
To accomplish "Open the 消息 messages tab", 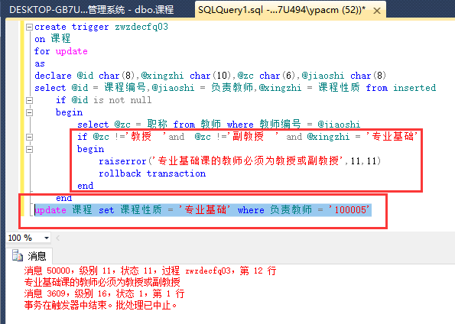I will [x=29, y=256].
